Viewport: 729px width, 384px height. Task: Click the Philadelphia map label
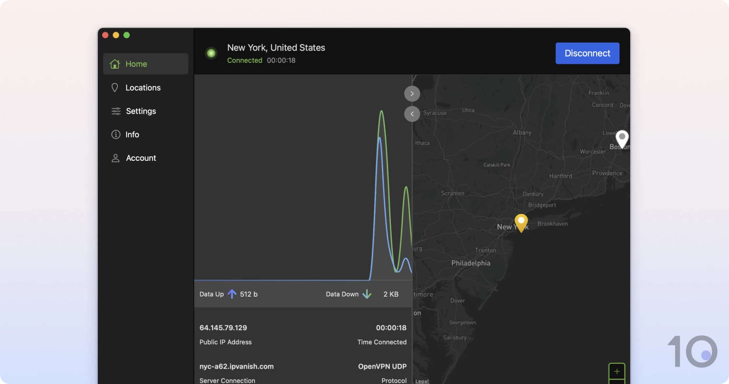(471, 263)
